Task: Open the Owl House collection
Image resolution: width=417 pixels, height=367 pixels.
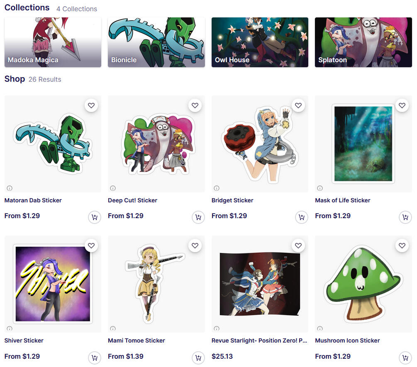Action: (260, 42)
